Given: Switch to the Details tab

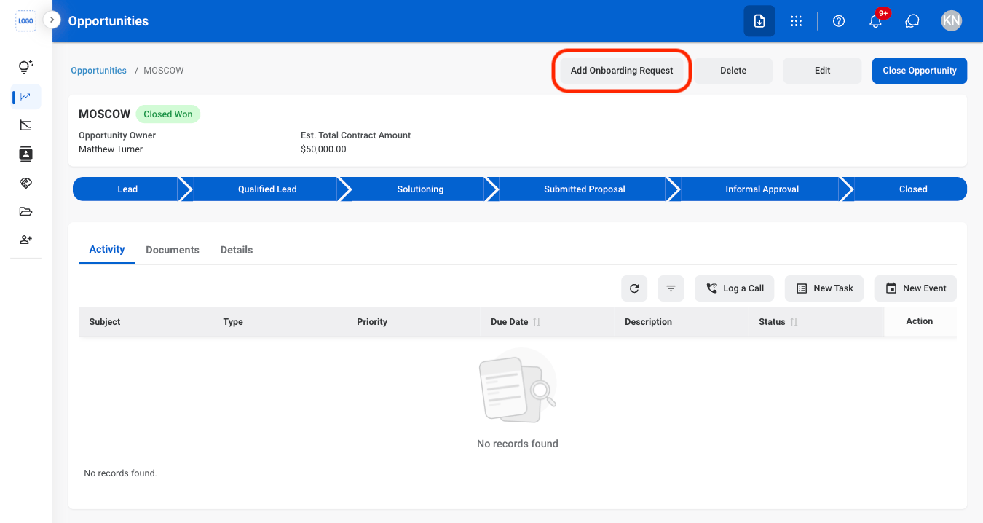Looking at the screenshot, I should click(x=237, y=250).
